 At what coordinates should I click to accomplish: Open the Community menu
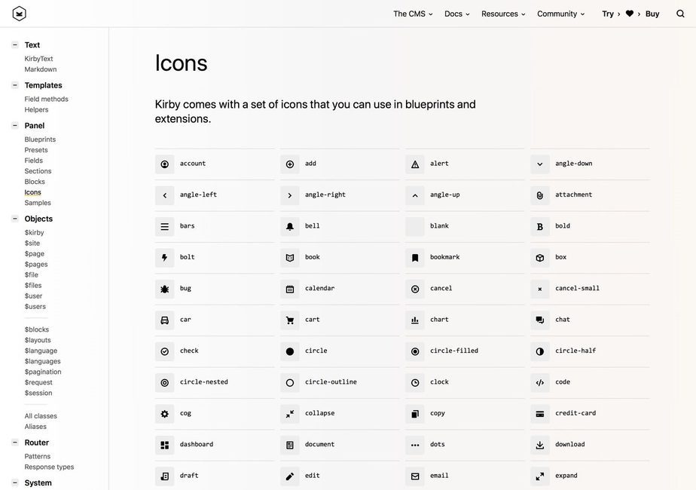click(560, 14)
